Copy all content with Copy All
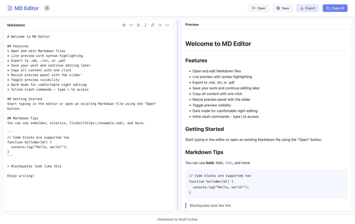This screenshot has height=224, width=355. coord(335,8)
